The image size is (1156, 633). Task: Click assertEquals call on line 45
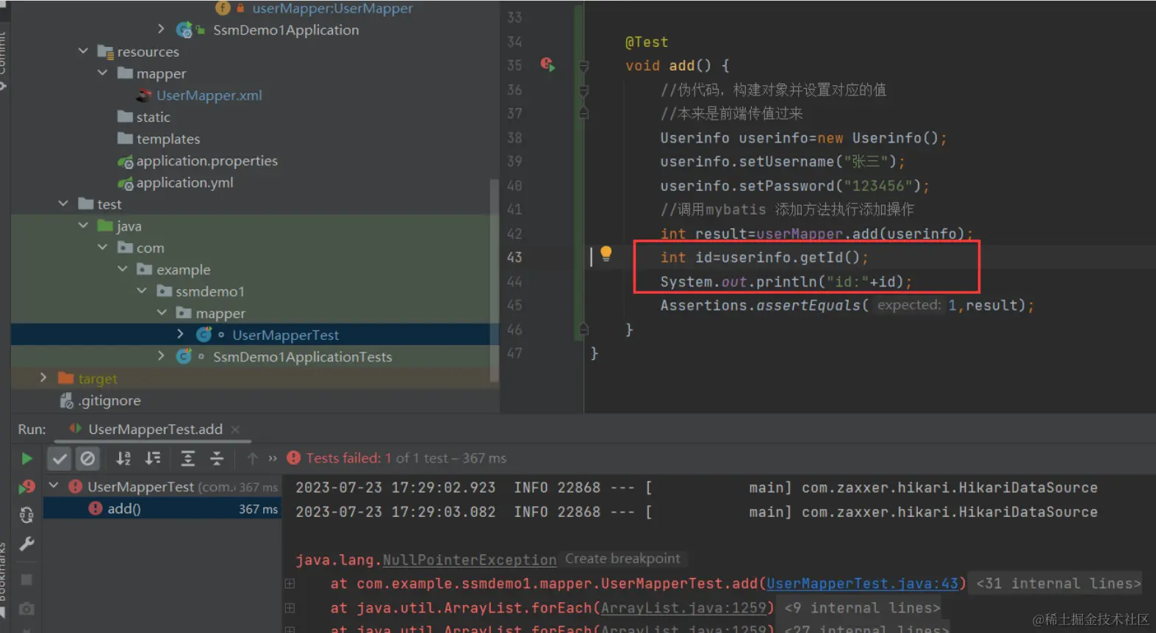point(847,305)
